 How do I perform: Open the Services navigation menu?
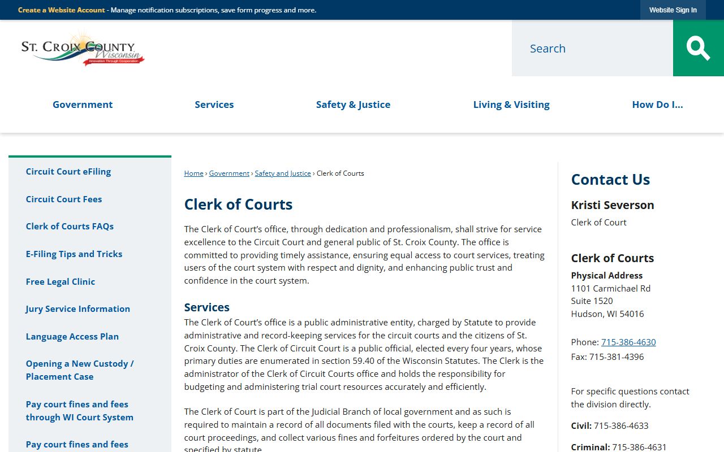coord(214,105)
